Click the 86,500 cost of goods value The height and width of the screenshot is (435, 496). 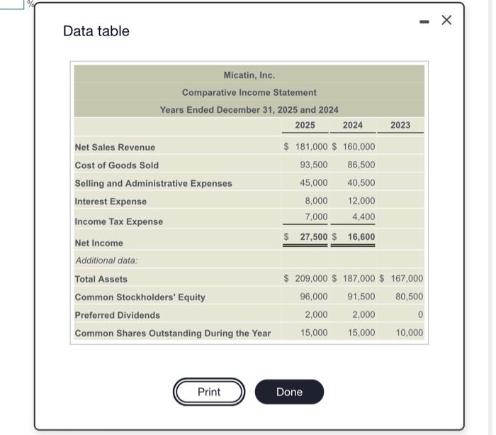click(x=361, y=165)
